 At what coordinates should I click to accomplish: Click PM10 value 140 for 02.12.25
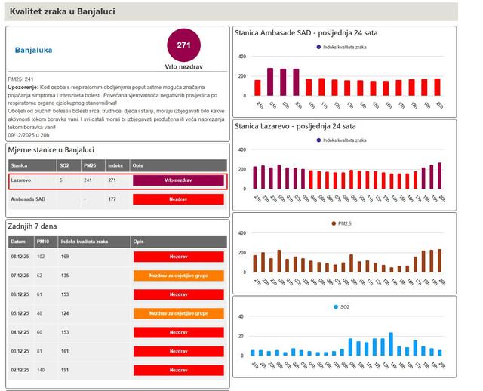click(x=41, y=370)
